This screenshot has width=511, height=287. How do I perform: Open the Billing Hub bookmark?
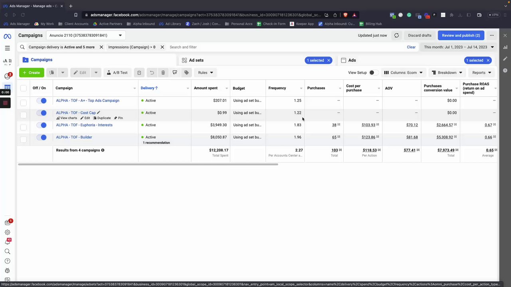[370, 24]
